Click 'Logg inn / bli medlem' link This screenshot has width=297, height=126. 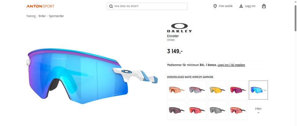[231, 65]
